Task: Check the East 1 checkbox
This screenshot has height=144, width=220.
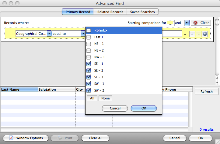Action: point(89,37)
